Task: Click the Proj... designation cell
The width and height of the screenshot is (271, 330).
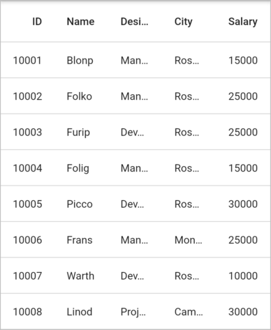Action: pos(133,312)
